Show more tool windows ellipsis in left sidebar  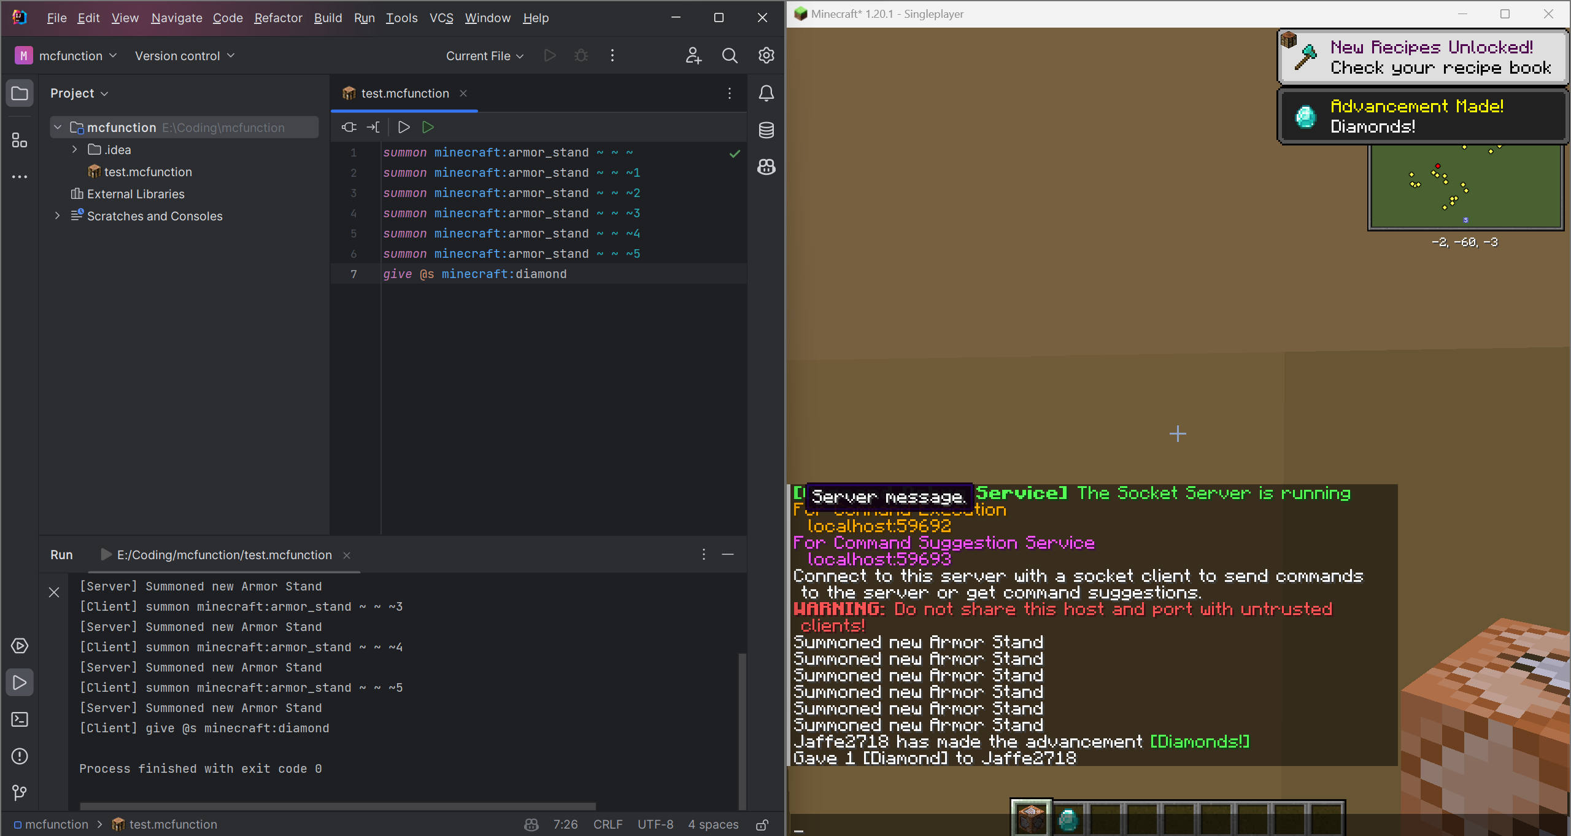20,177
